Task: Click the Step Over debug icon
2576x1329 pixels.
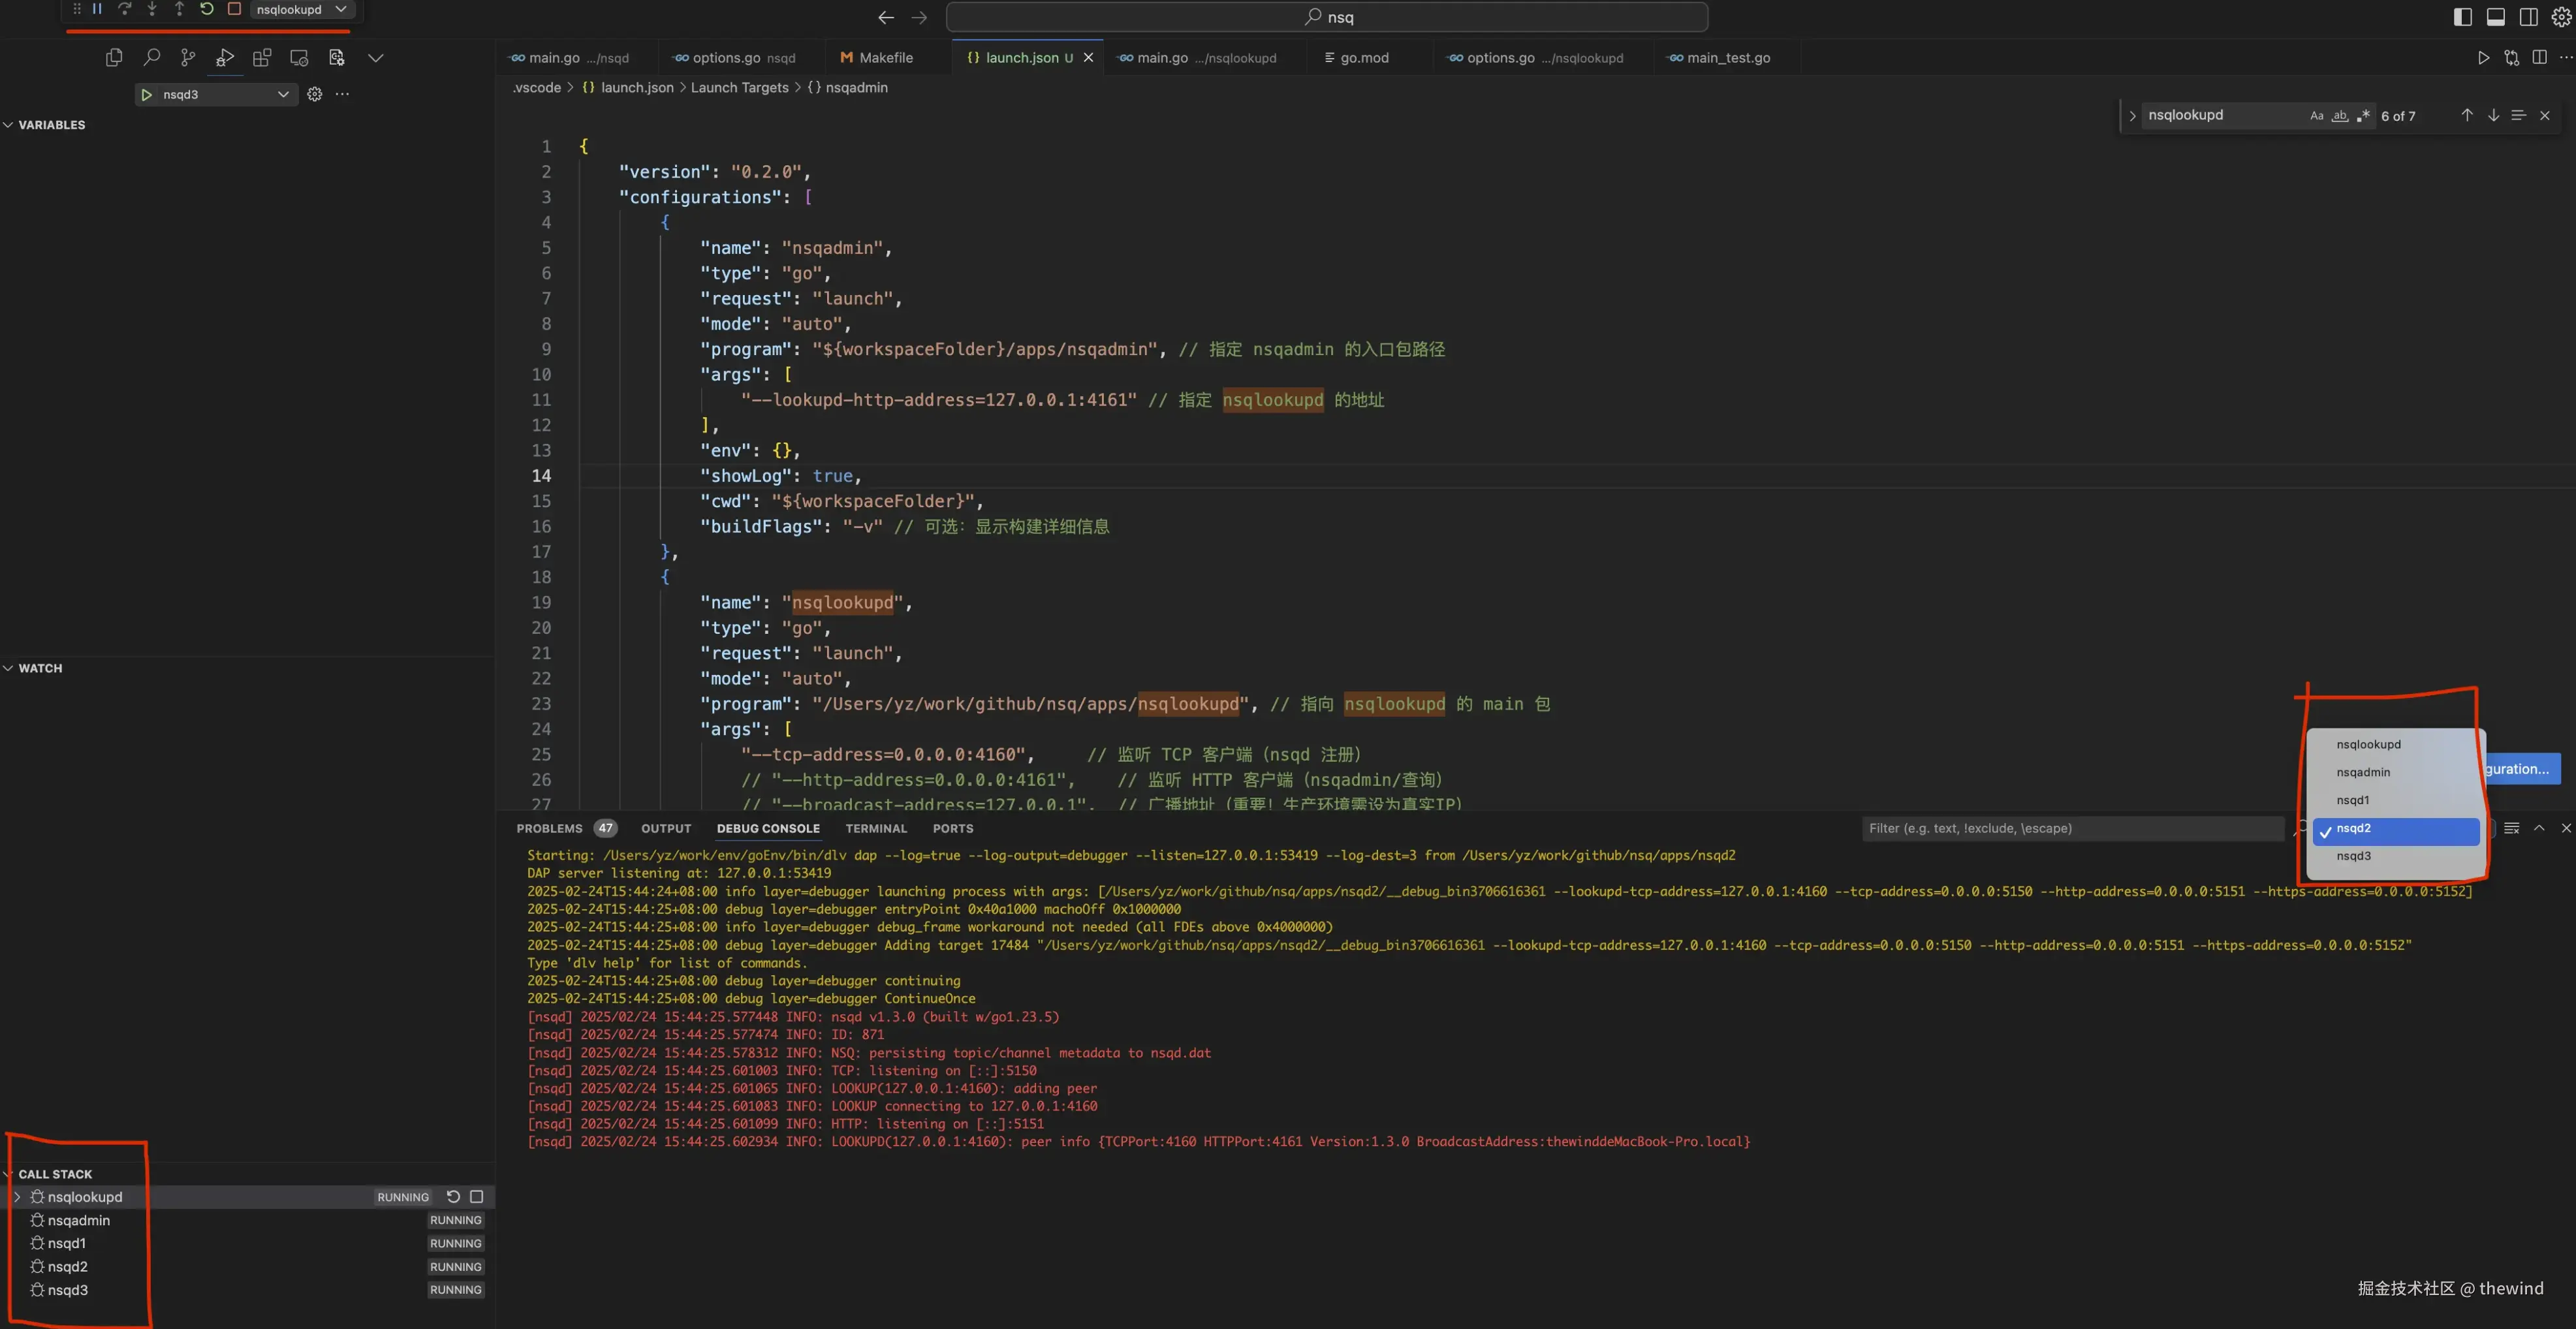Action: [125, 9]
